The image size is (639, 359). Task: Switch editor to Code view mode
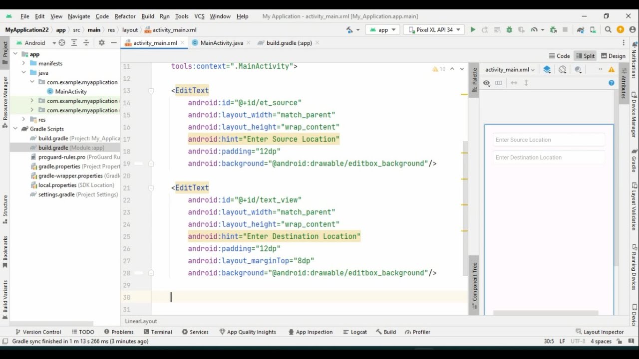(x=559, y=56)
